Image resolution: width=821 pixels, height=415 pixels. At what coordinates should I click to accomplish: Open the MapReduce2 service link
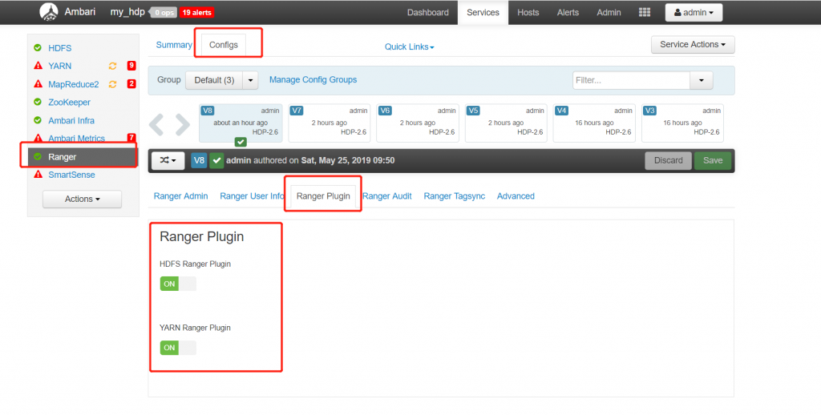pyautogui.click(x=73, y=84)
